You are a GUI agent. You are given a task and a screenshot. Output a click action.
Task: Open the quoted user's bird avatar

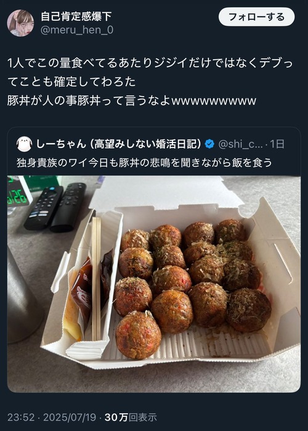(24, 144)
